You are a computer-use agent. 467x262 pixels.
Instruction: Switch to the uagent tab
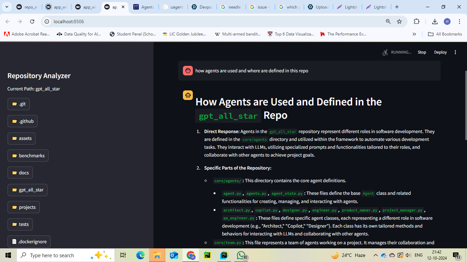173,7
